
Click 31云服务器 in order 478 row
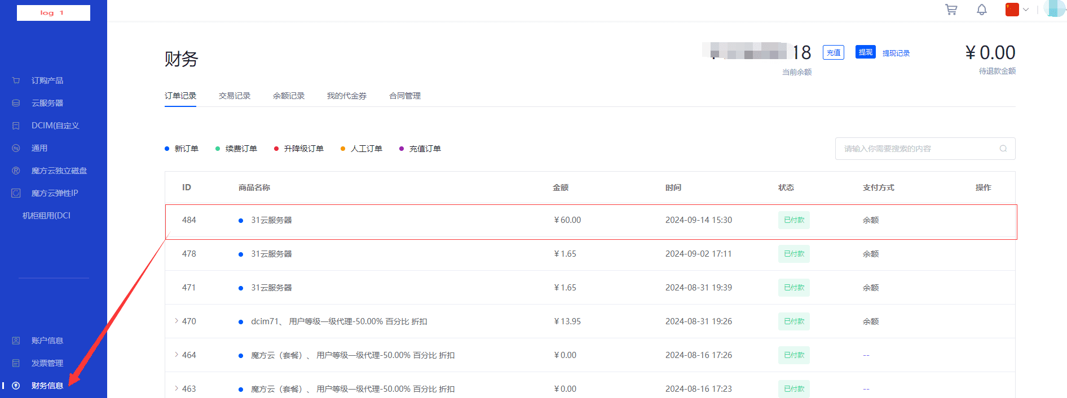click(271, 254)
